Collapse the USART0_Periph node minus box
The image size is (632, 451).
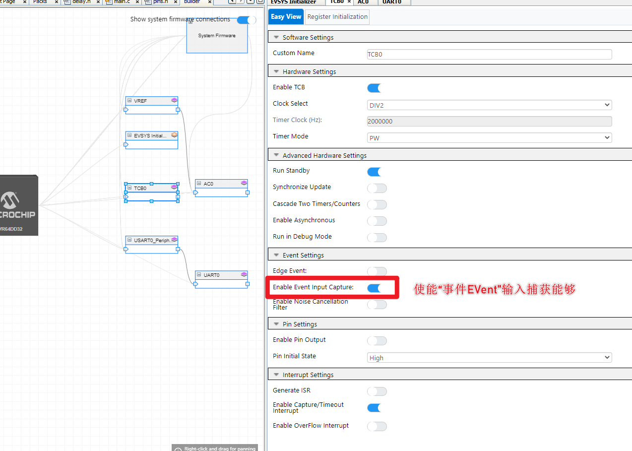pyautogui.click(x=129, y=240)
